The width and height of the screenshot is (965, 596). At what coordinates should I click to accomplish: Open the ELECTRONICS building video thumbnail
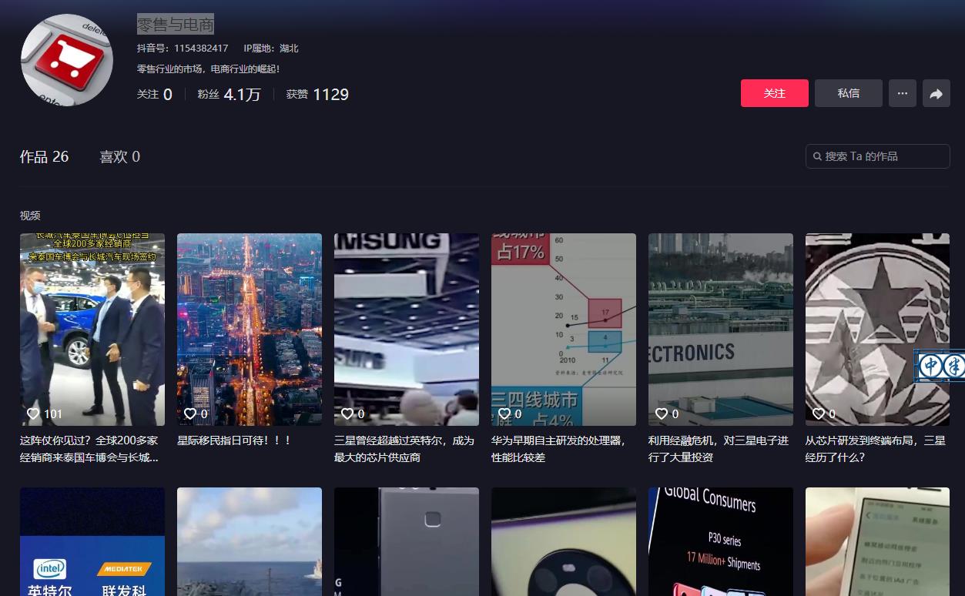tap(721, 330)
